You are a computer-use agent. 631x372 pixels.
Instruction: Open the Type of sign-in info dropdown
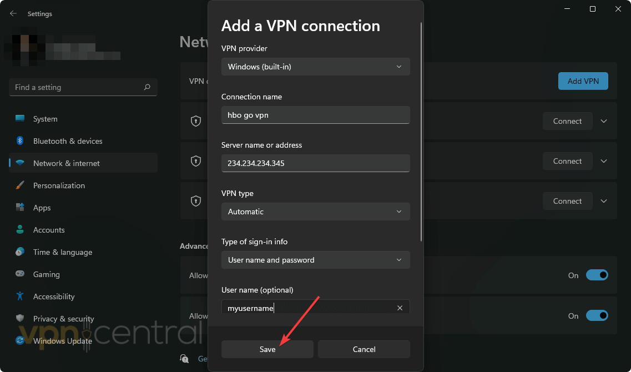(x=315, y=259)
